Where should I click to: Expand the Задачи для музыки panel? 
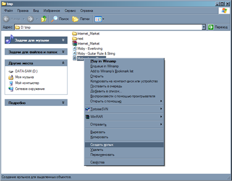pyautogui.click(x=63, y=40)
